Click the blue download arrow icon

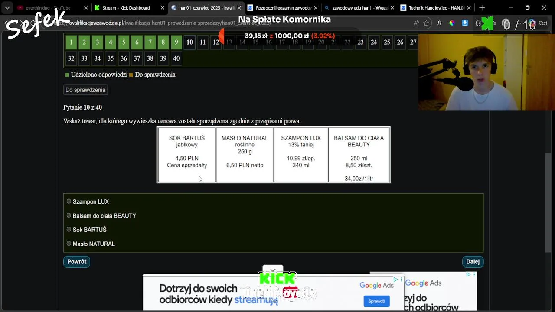[x=465, y=23]
